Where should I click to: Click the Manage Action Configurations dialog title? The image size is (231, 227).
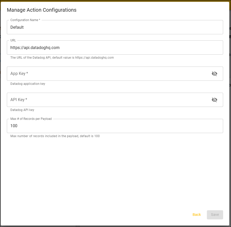point(42,10)
